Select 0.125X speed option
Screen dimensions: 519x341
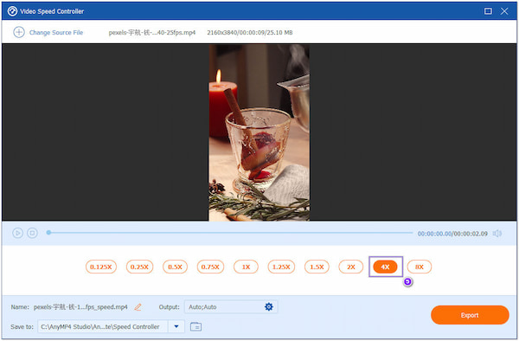[101, 267]
